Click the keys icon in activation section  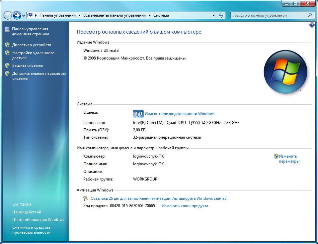coord(86,198)
